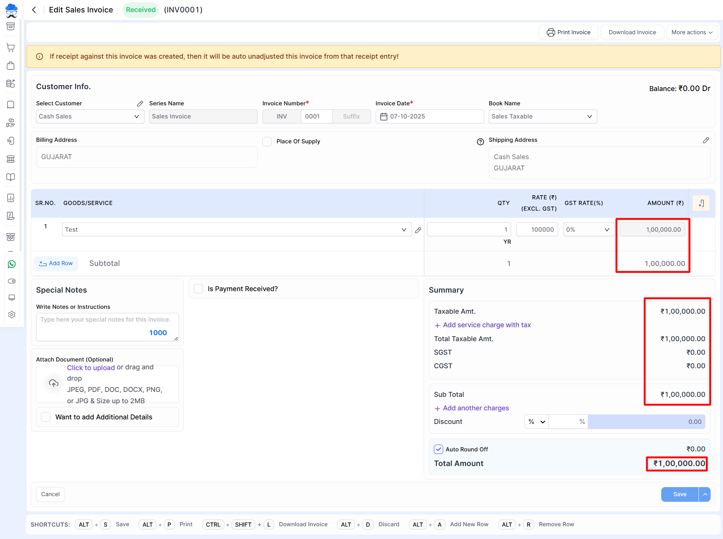Open the More actions menu

coord(691,32)
